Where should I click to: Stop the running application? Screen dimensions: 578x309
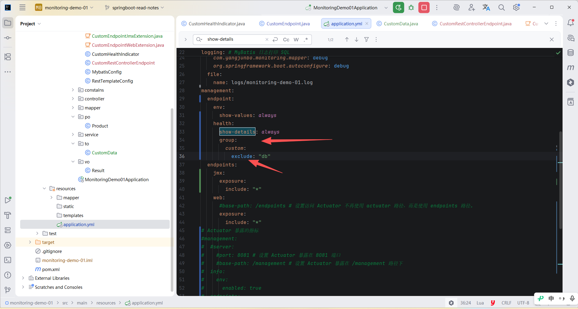[424, 8]
